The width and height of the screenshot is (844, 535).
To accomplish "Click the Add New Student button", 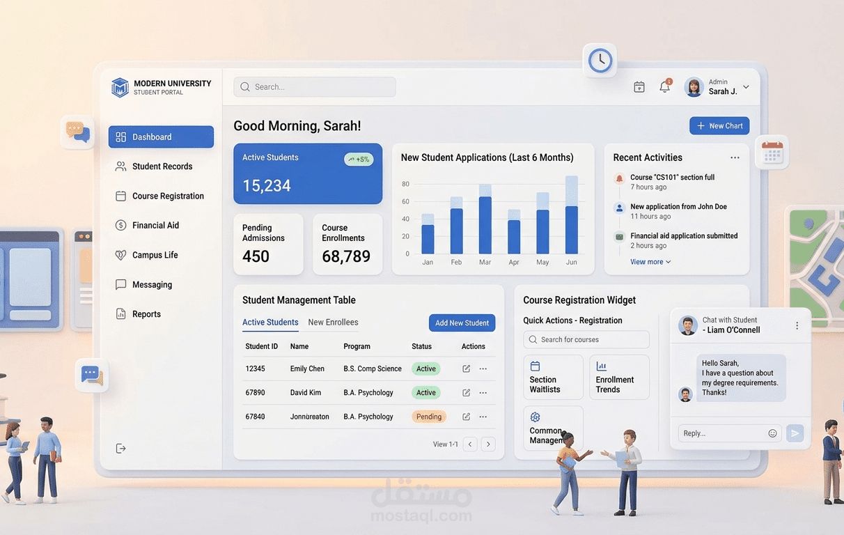I will coord(462,323).
